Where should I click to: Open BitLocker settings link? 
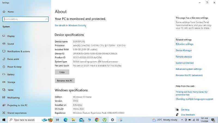pyautogui.click(x=184, y=44)
